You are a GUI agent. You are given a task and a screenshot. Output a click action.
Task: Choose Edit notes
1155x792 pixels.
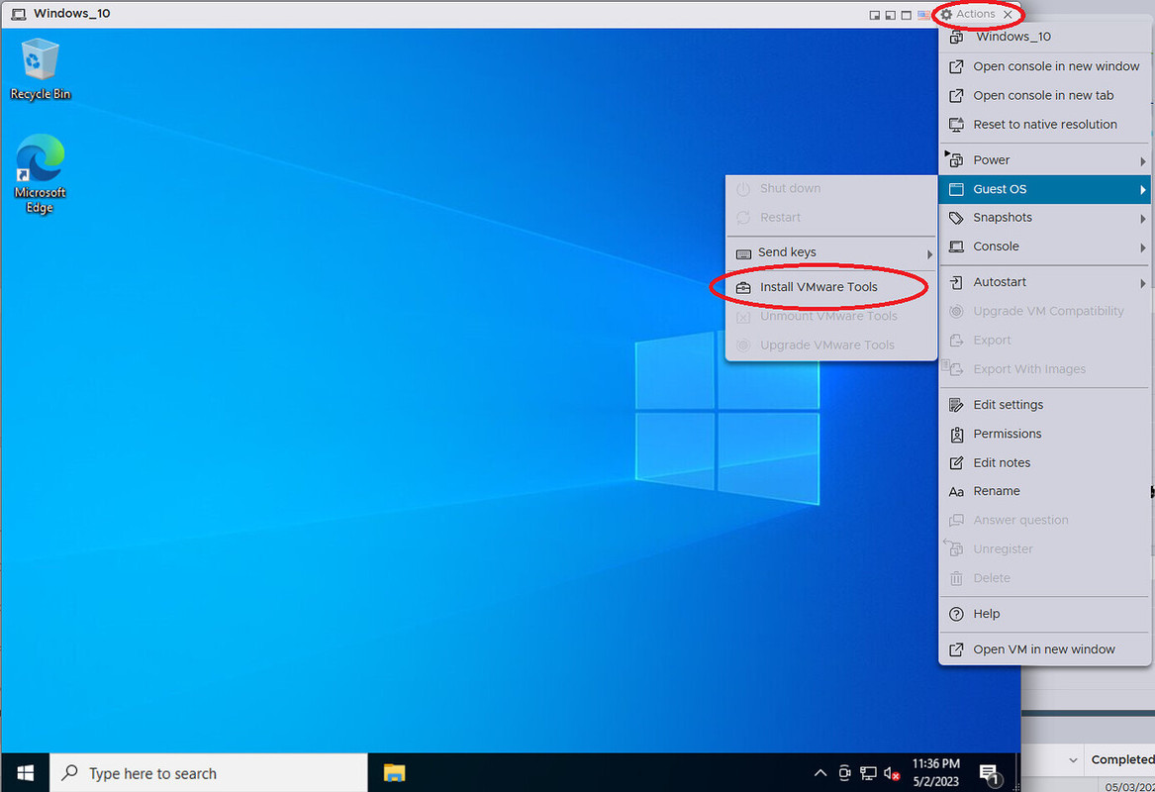tap(1044, 462)
